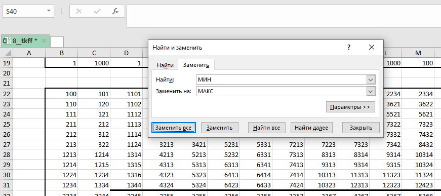Click cell L23 containing 3621
This screenshot has width=441, height=196.
[392, 104]
